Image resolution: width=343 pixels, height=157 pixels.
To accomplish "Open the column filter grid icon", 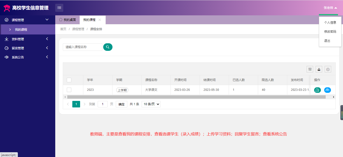I will (x=310, y=69).
